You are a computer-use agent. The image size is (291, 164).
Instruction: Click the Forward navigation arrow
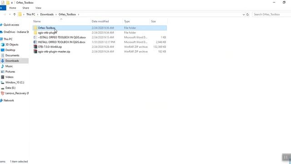(x=5, y=15)
